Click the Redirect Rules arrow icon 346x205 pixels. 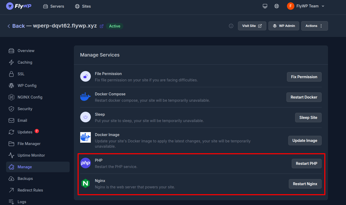click(11, 190)
